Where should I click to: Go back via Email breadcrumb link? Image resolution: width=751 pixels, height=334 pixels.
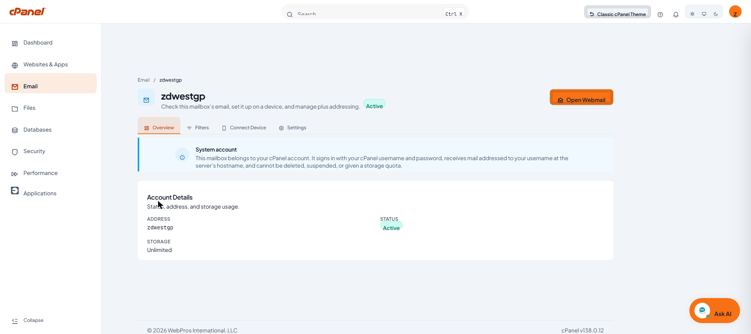[x=144, y=80]
